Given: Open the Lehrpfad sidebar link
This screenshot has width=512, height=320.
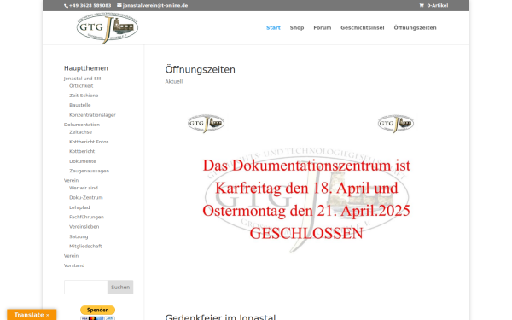Looking at the screenshot, I should coord(79,207).
